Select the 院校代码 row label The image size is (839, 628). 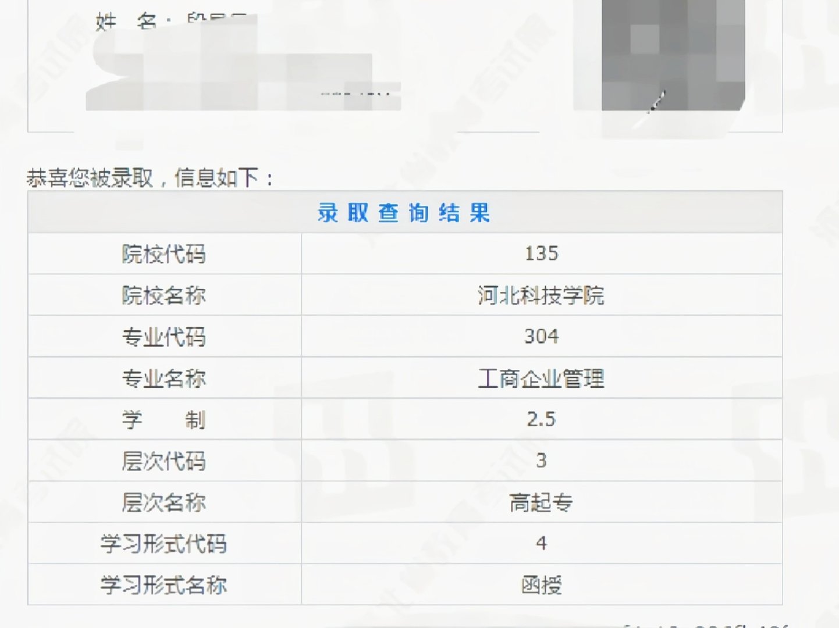pyautogui.click(x=165, y=254)
